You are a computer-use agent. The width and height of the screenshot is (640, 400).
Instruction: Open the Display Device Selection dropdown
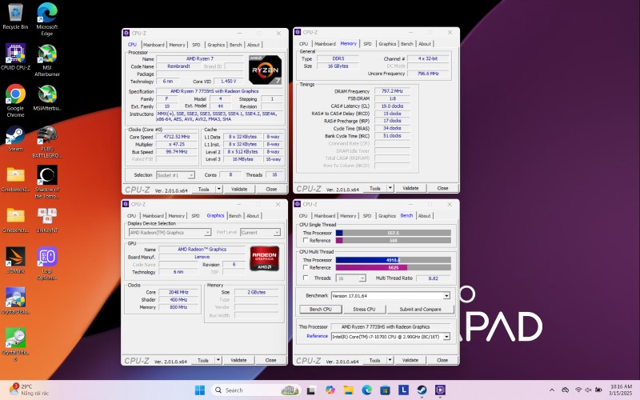(170, 232)
